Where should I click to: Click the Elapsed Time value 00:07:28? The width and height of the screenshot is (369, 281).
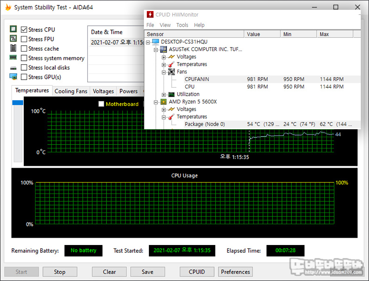[x=285, y=250]
